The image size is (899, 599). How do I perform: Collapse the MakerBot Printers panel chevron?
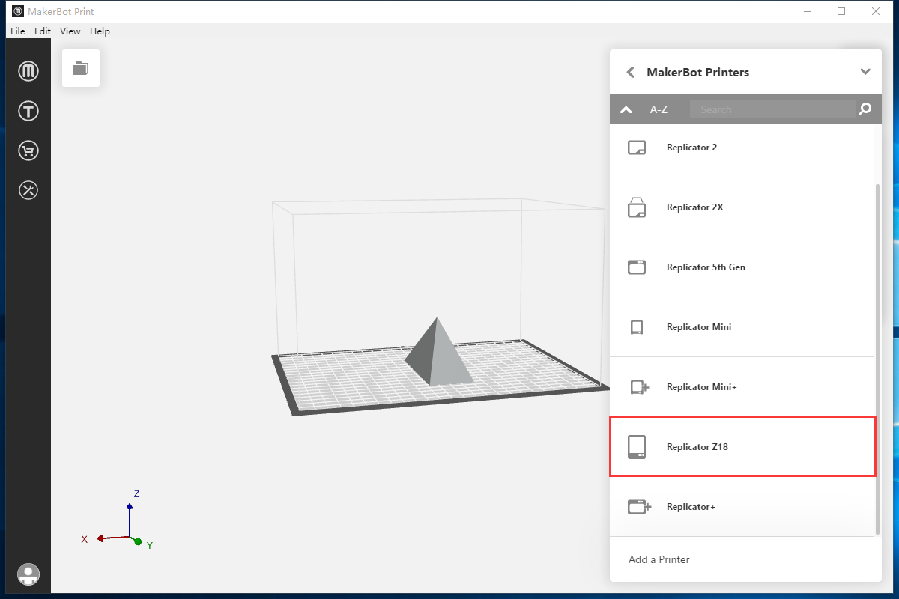[x=865, y=72]
